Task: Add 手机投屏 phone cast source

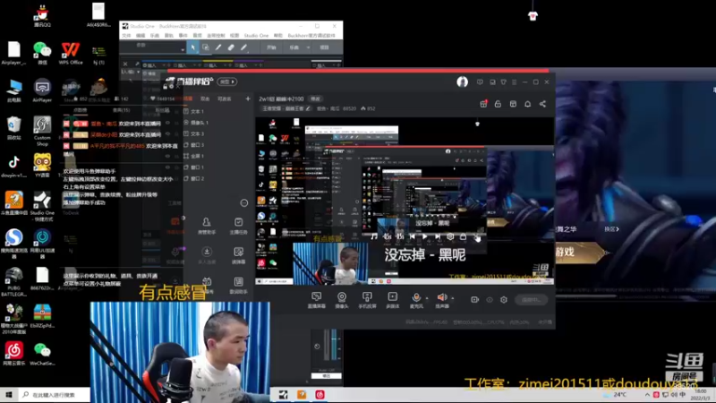Action: 367,300
